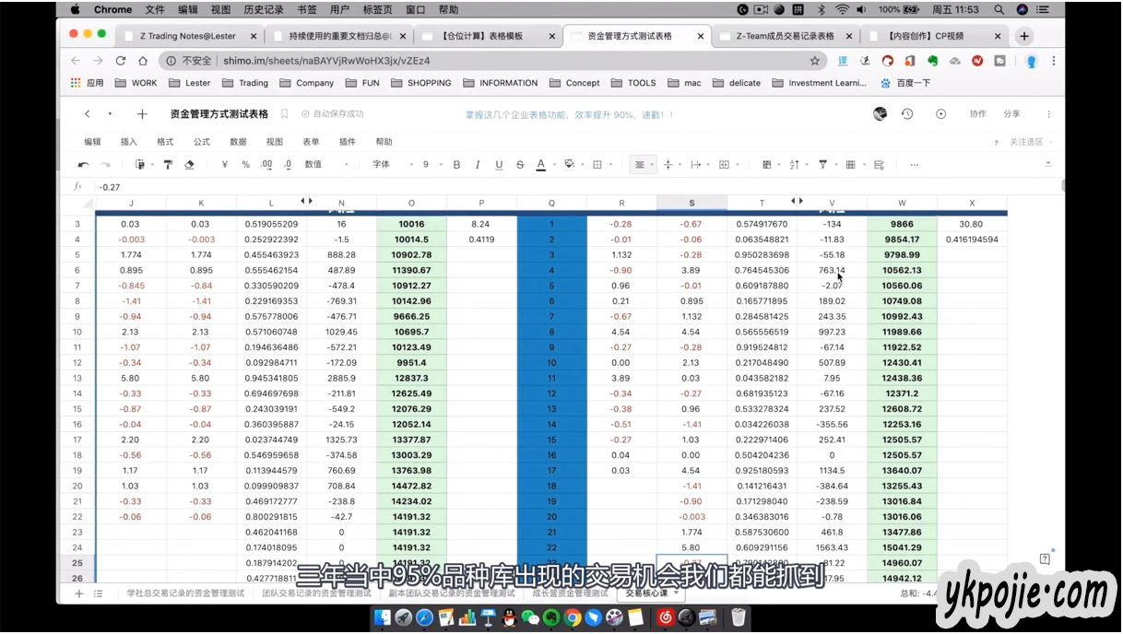Click the undo arrow in the toolbar
The width and height of the screenshot is (1123, 634).
coord(83,165)
